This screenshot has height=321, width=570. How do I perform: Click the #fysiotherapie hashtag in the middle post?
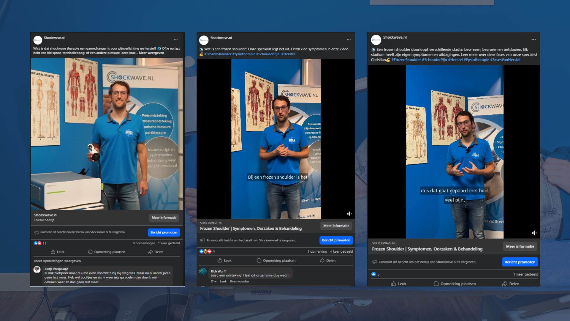click(244, 54)
